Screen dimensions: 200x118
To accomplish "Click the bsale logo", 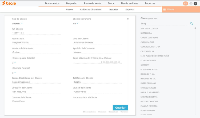I will 9,3.
